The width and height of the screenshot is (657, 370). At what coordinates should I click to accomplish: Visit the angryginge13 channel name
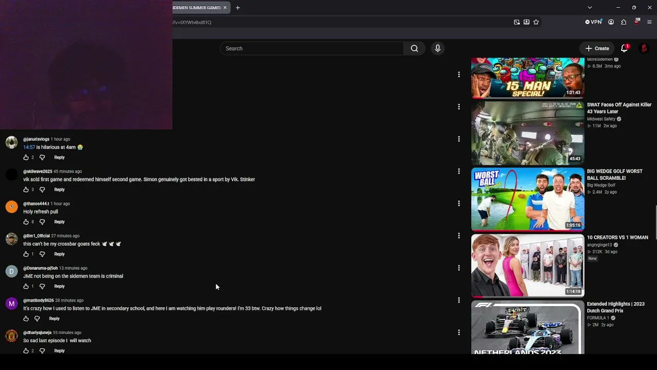[x=600, y=245]
